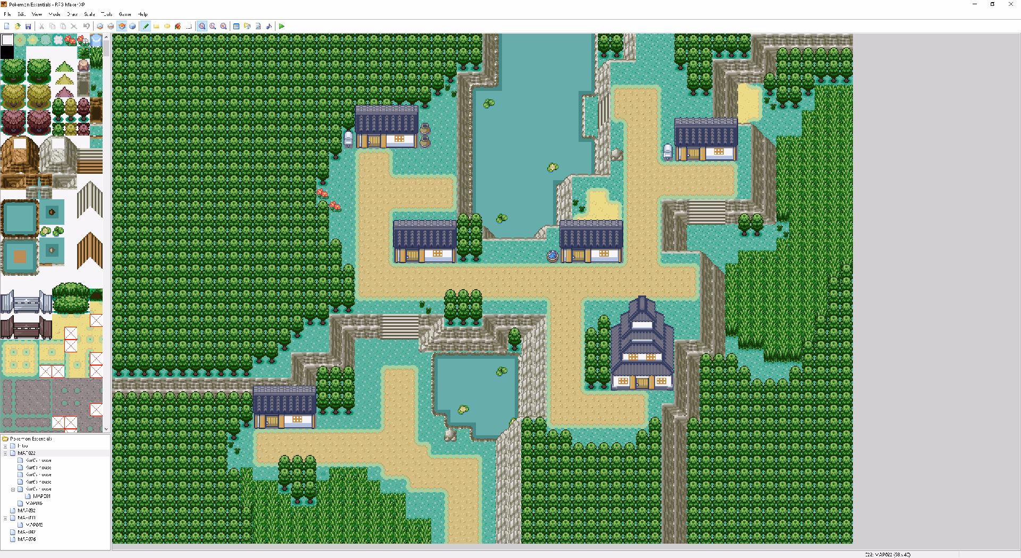Open the Draw menu
Image resolution: width=1021 pixels, height=558 pixels.
(72, 14)
